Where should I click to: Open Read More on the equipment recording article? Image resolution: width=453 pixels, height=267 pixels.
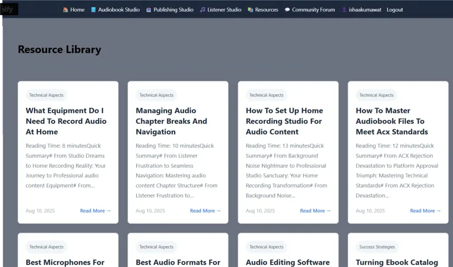(95, 211)
